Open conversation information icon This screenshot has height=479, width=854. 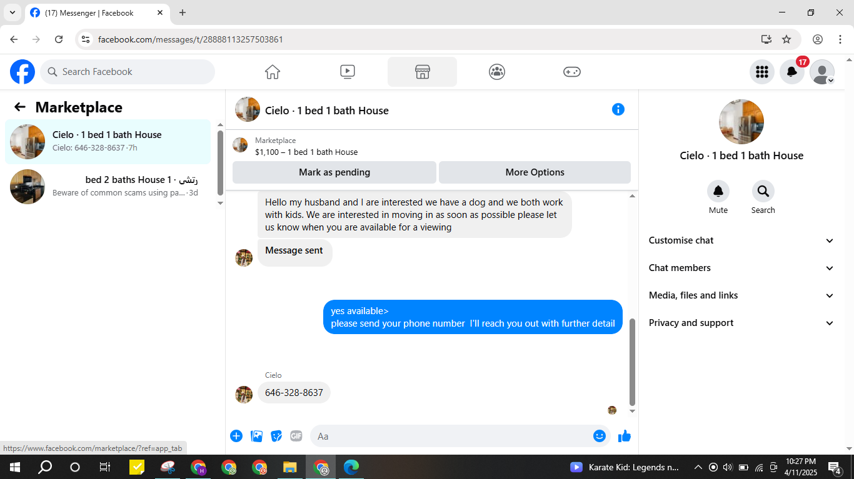click(x=618, y=109)
